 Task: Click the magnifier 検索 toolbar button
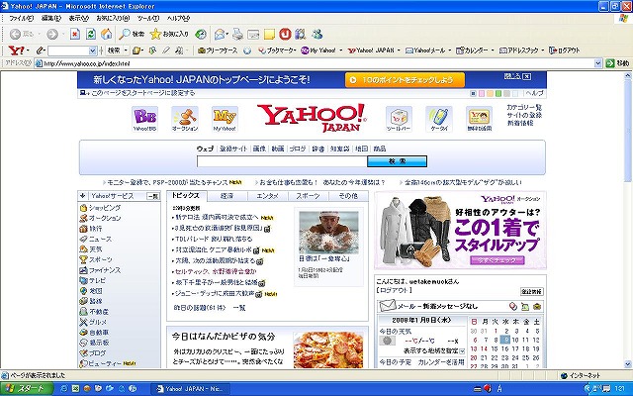pos(132,34)
